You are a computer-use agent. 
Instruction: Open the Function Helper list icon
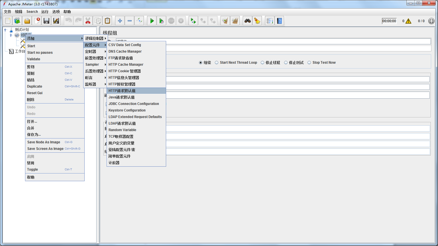pos(270,21)
